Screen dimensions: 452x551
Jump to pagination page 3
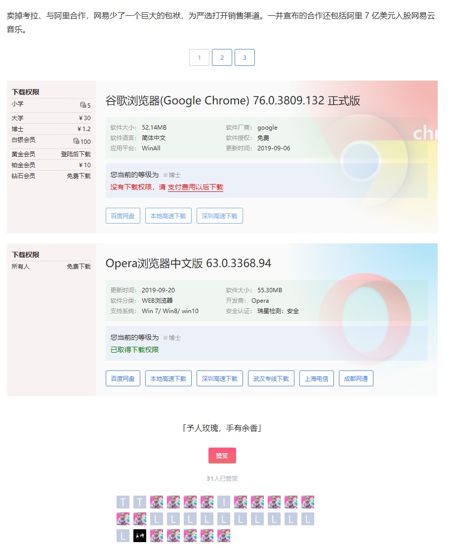tap(245, 57)
